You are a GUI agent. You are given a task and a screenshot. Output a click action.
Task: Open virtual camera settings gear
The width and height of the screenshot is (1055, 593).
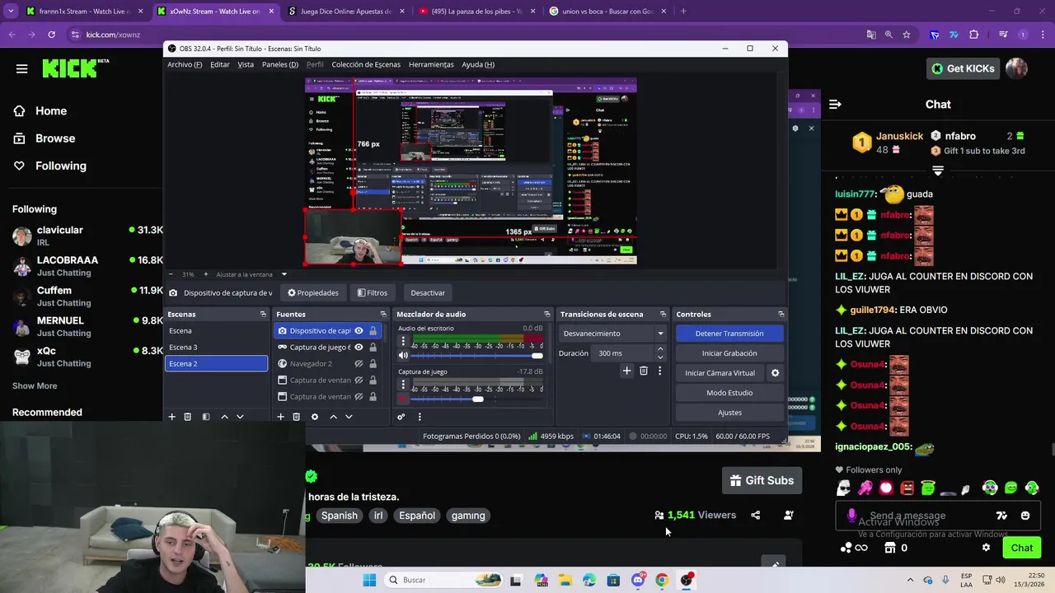(x=775, y=373)
